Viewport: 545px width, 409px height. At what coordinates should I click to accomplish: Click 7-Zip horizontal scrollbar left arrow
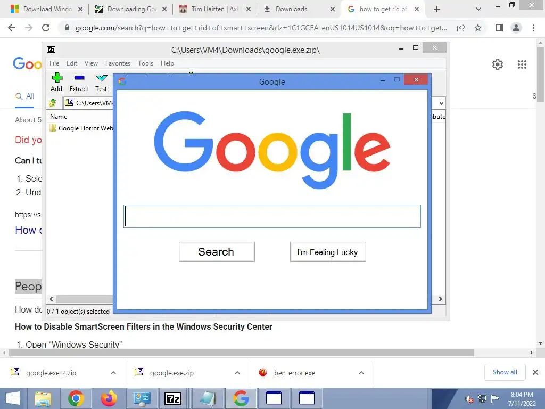pos(52,299)
